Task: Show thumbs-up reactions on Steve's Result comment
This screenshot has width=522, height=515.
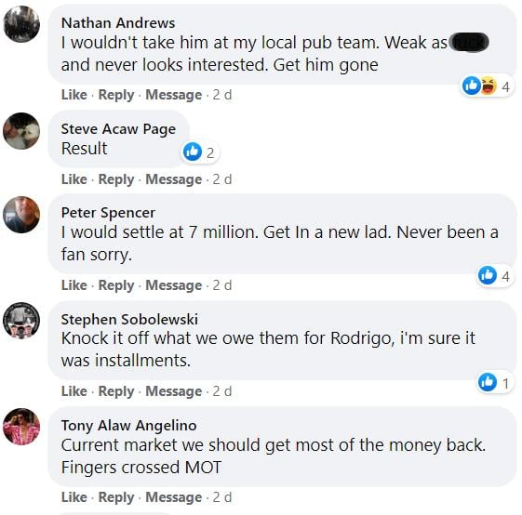Action: [199, 152]
